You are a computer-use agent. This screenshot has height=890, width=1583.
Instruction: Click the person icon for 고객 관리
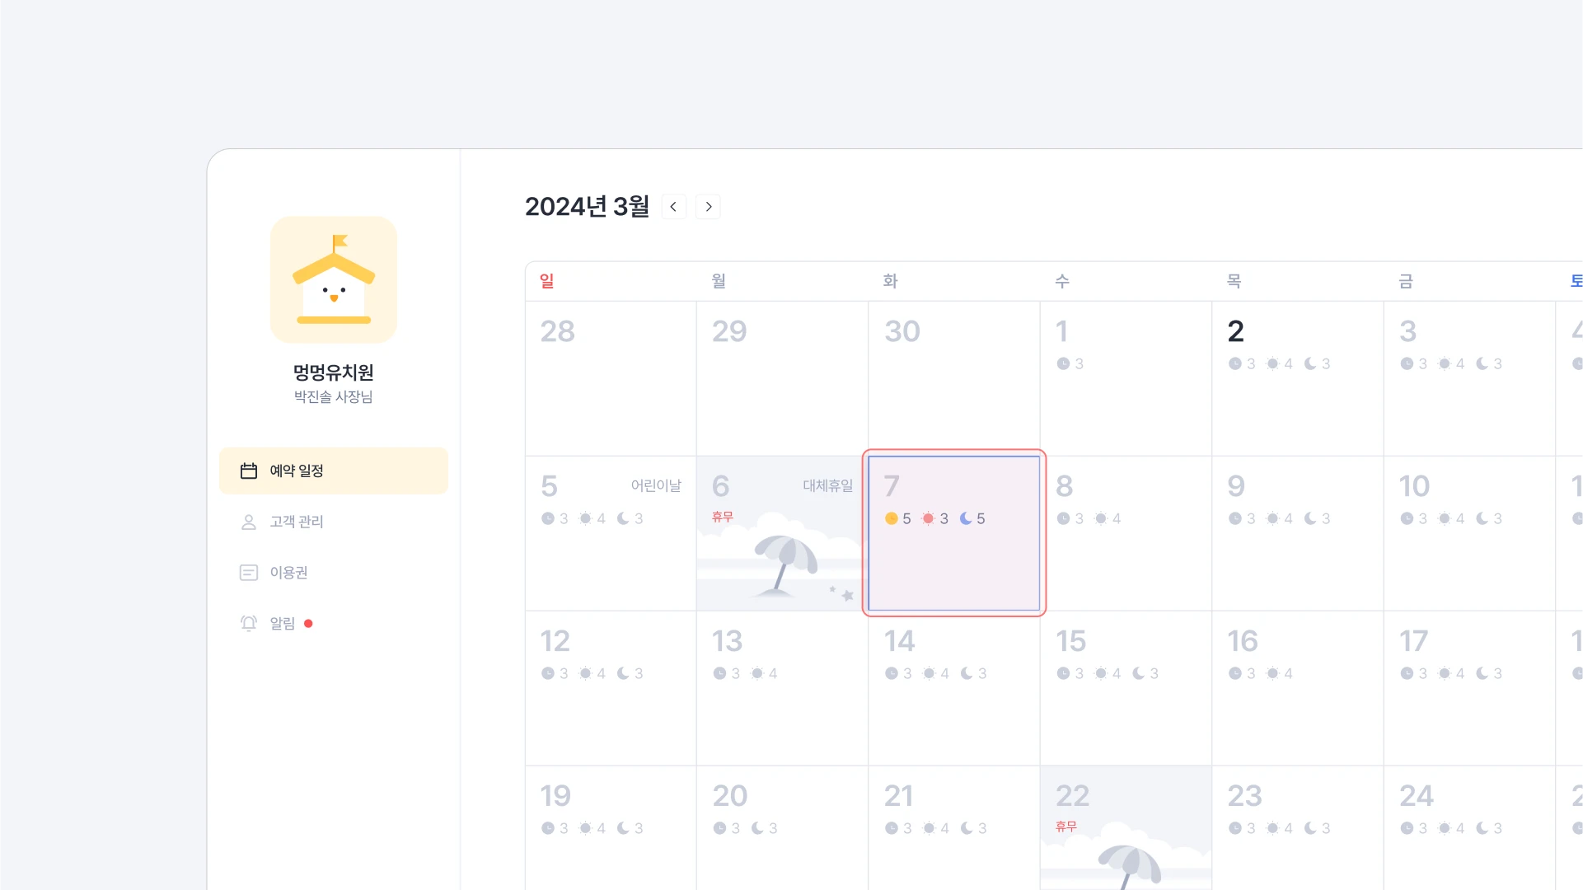[249, 522]
